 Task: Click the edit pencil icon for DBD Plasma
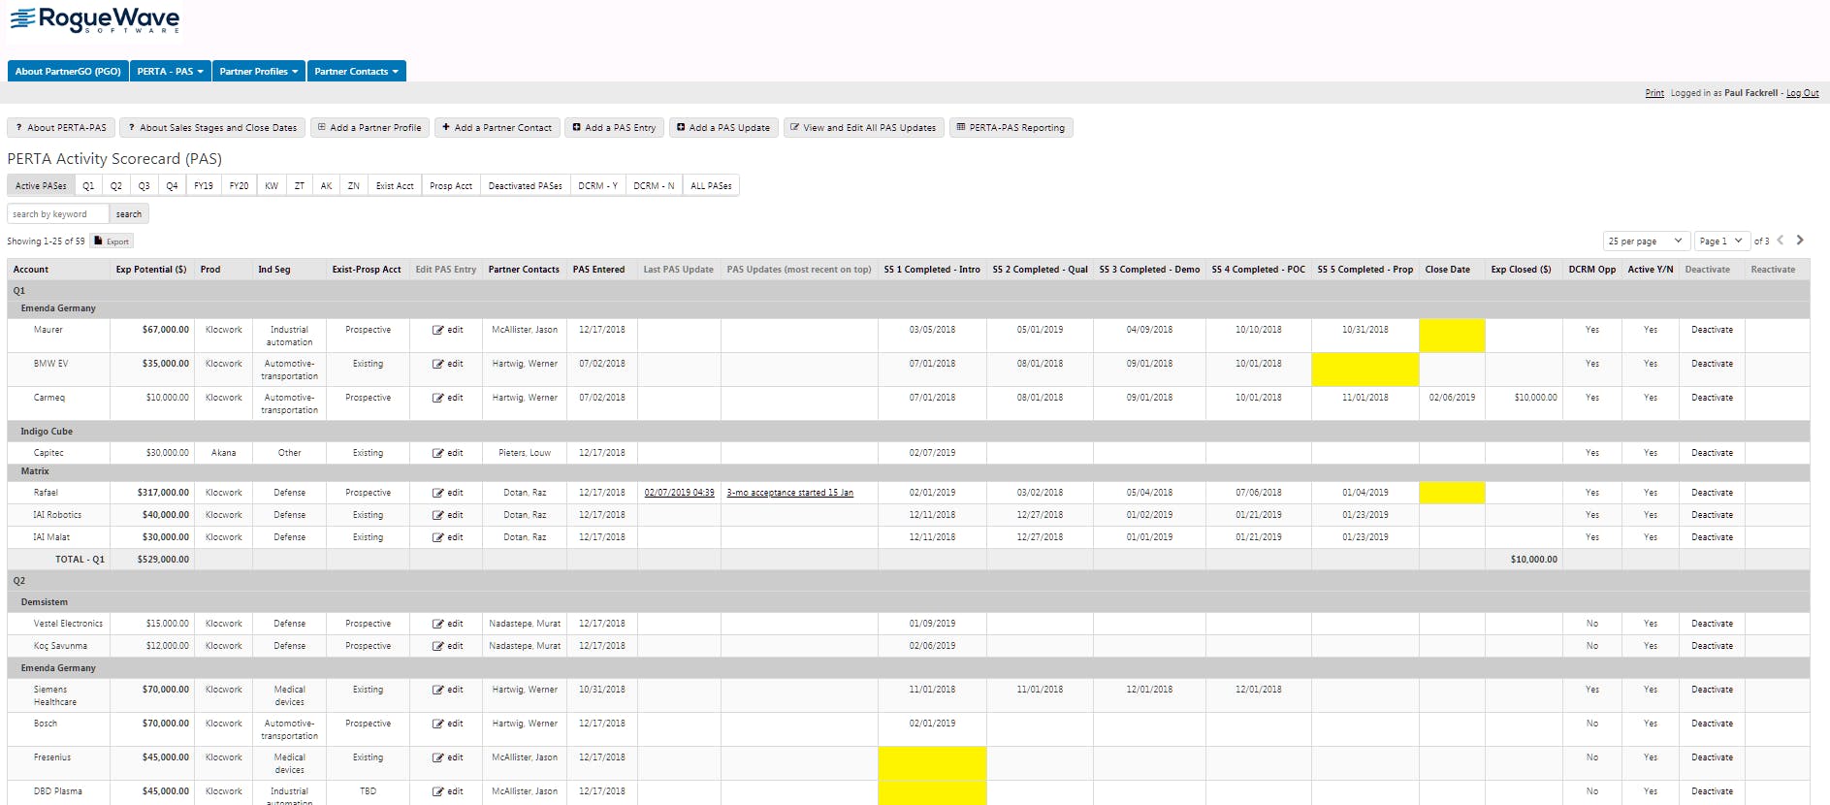[438, 791]
